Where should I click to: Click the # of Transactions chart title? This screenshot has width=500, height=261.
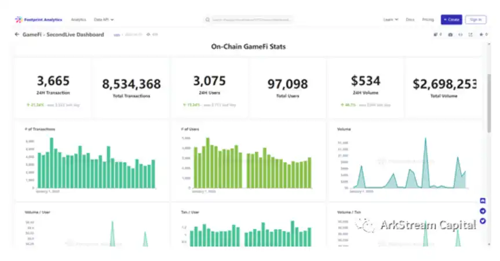[40, 129]
